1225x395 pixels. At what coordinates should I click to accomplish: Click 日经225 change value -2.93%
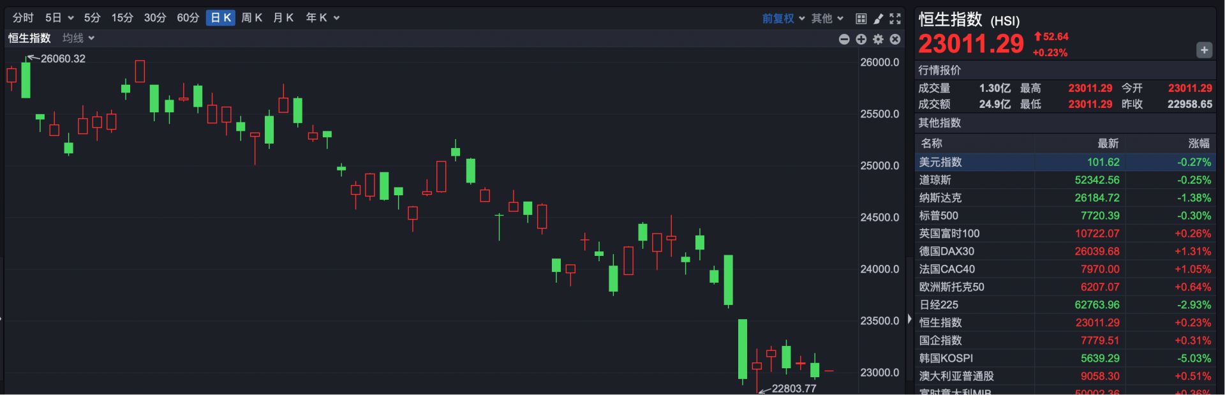pyautogui.click(x=1194, y=305)
